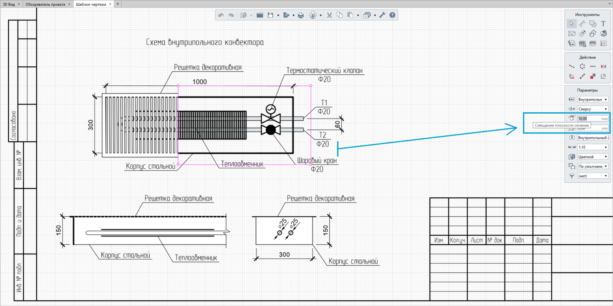This screenshot has width=613, height=306.
Task: Click the mirror action icon
Action: point(603,66)
